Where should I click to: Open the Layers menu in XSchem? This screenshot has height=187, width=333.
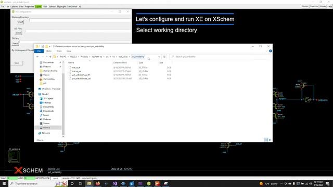38,7
